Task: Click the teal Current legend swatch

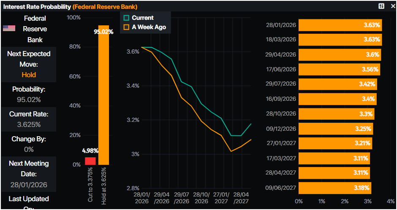Action: 126,18
